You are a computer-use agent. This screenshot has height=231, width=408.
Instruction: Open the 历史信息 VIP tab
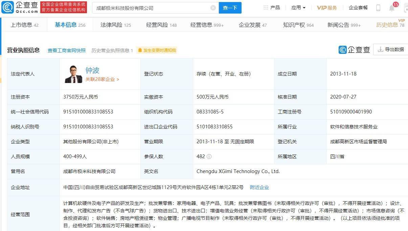pyautogui.click(x=390, y=25)
